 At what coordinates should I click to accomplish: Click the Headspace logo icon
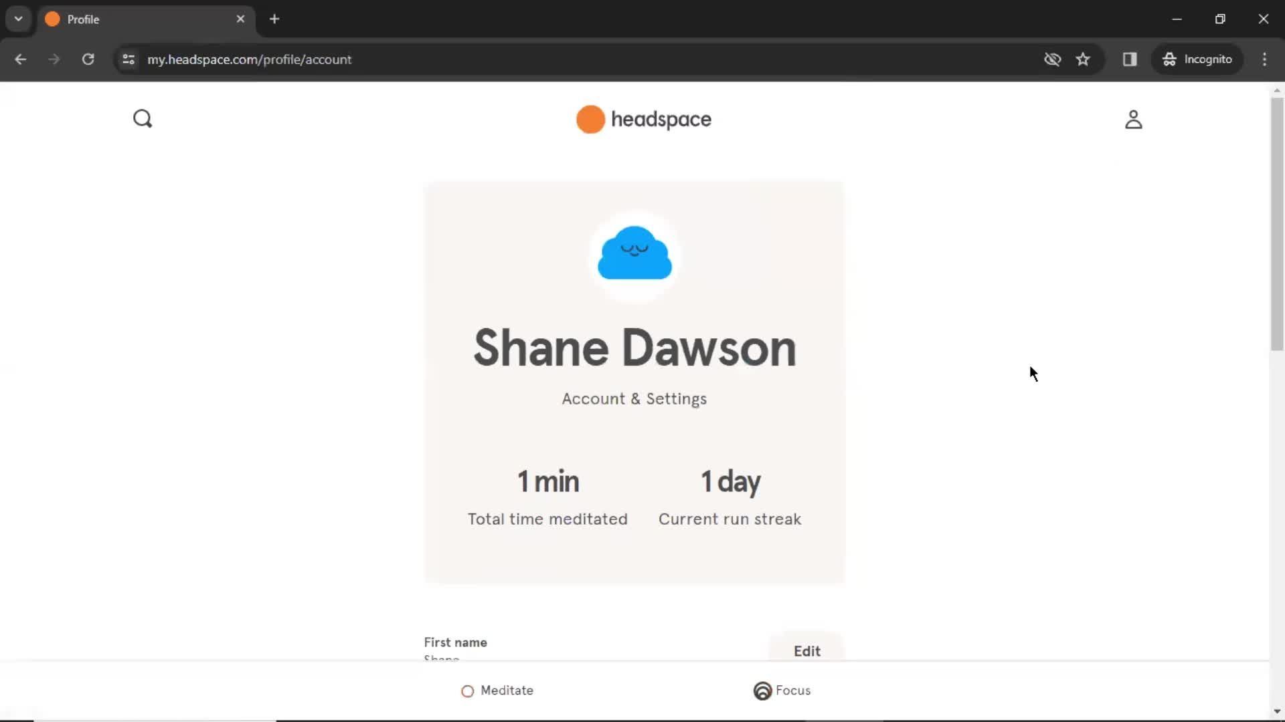tap(589, 119)
